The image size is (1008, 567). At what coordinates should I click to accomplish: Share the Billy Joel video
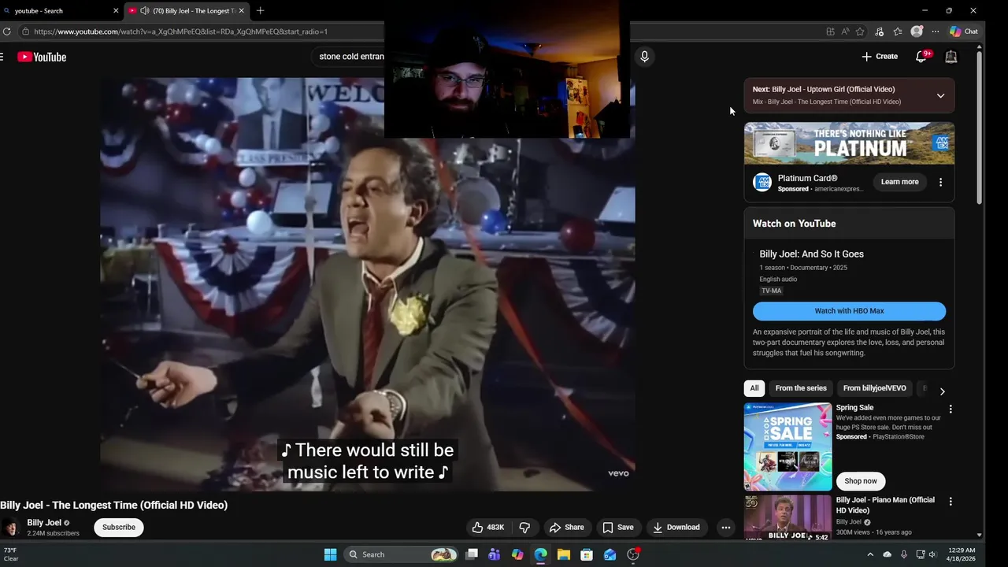click(567, 528)
